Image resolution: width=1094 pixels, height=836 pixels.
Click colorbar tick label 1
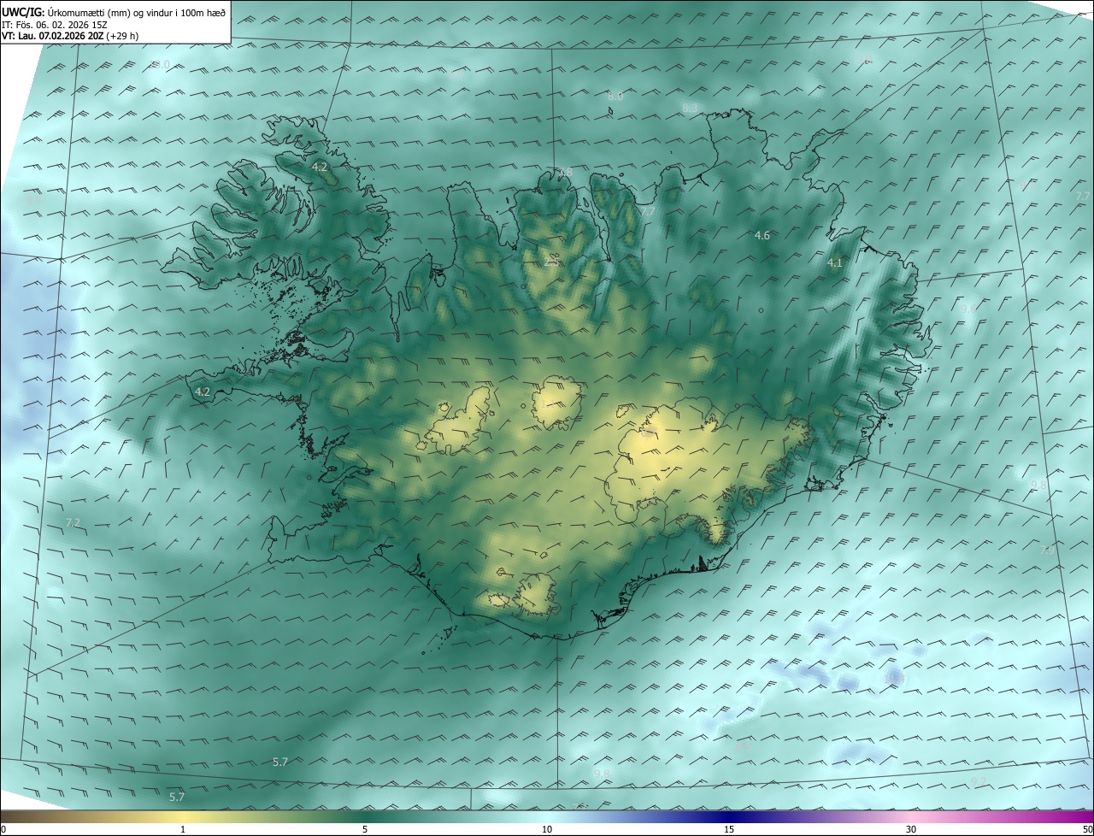[183, 829]
